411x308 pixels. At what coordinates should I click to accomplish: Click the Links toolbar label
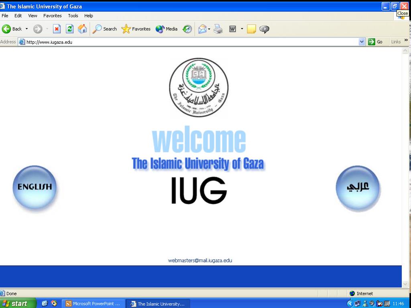396,42
